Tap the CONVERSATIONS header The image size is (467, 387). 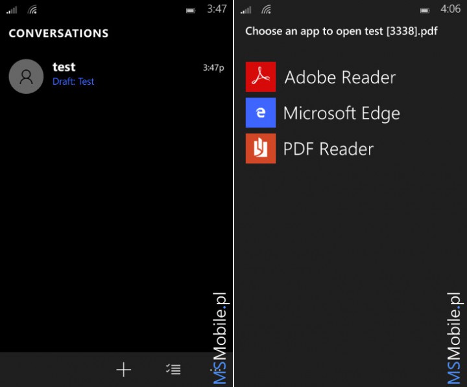click(x=58, y=33)
